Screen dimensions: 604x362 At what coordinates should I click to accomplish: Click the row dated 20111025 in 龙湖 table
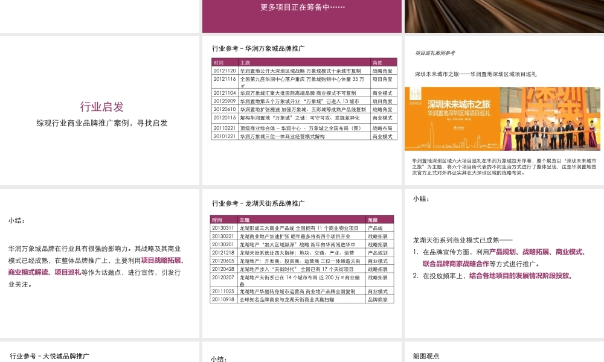[302, 291]
